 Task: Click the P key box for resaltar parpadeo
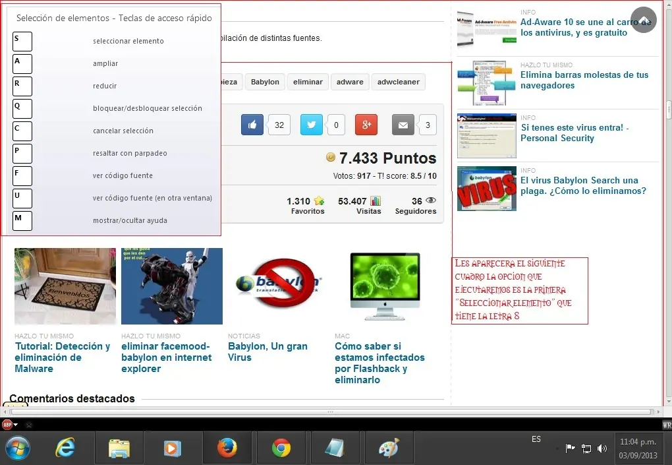22,154
